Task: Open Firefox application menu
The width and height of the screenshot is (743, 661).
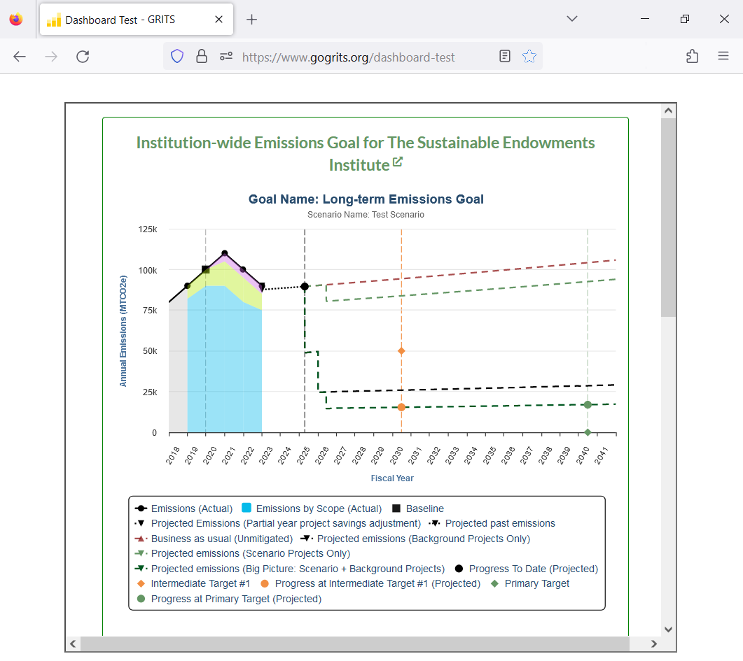Action: [723, 56]
